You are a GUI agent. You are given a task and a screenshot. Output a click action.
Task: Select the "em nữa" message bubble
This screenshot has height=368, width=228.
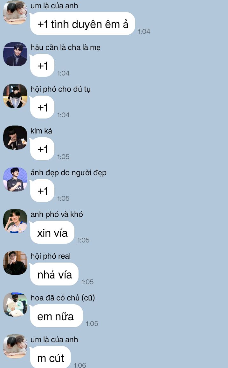click(x=57, y=316)
